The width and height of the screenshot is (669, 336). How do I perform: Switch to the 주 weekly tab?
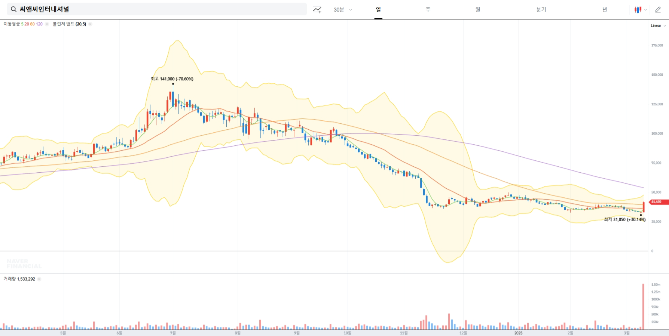pos(428,10)
